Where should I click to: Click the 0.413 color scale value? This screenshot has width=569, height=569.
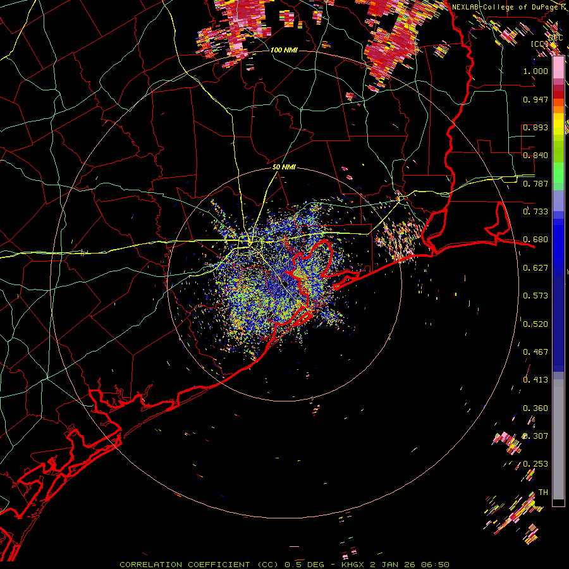click(x=535, y=379)
